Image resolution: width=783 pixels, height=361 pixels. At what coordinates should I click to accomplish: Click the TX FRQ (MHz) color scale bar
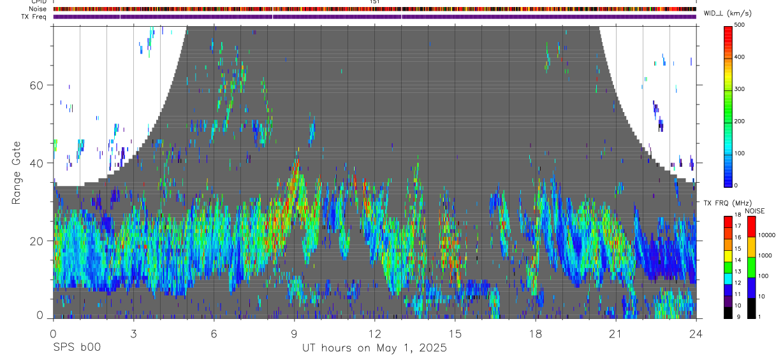[x=728, y=267]
